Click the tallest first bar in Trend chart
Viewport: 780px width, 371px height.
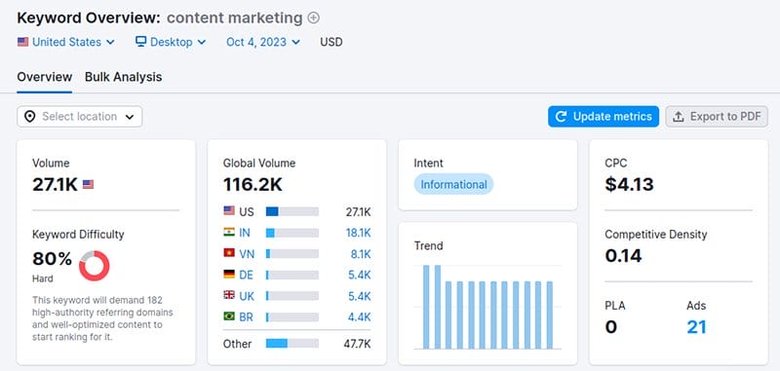[426, 307]
